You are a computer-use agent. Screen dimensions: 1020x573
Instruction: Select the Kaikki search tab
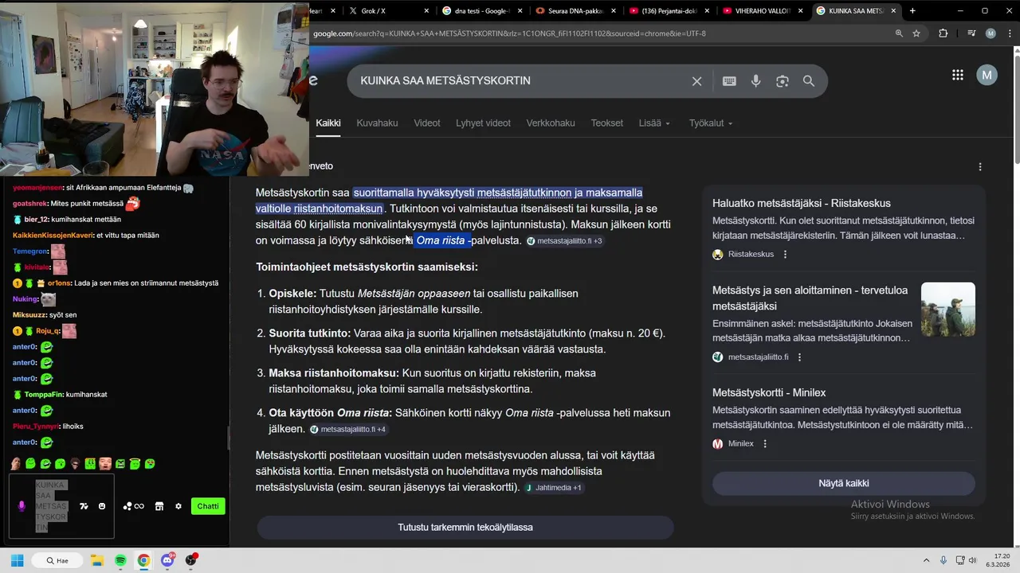[328, 123]
